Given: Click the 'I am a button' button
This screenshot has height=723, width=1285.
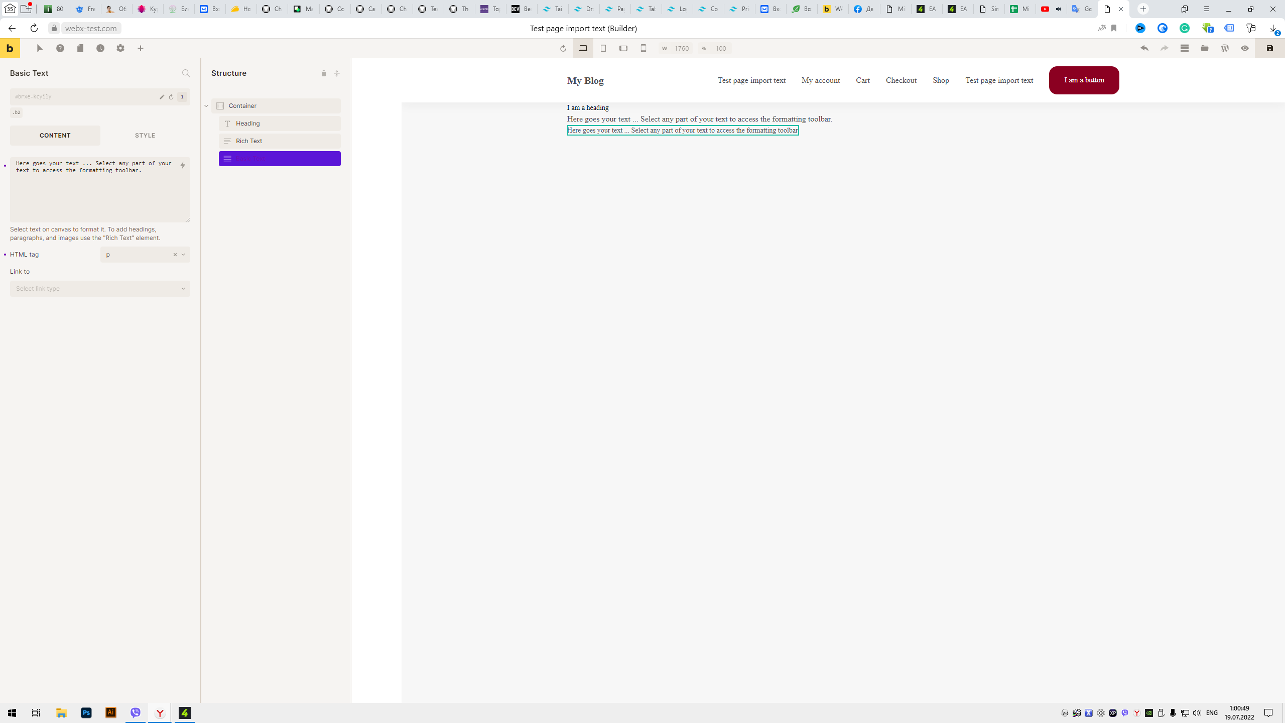Looking at the screenshot, I should (x=1084, y=80).
